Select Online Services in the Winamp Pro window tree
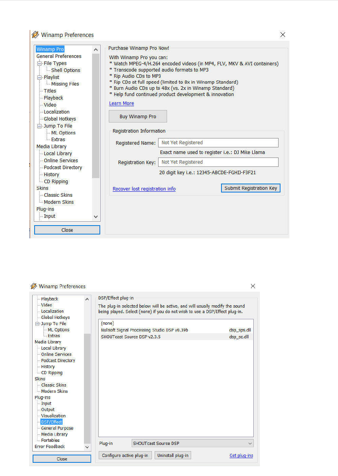338x476 pixels. click(61, 161)
